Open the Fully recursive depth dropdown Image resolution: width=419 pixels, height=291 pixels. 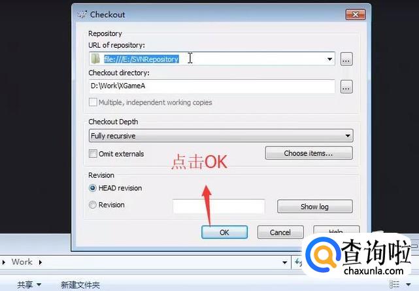[x=221, y=136]
